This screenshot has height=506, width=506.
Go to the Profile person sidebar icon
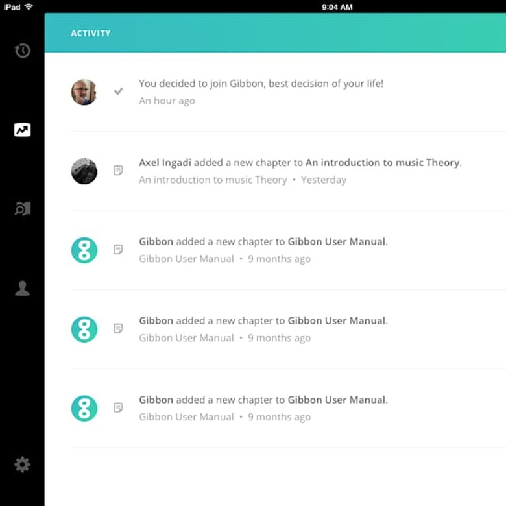point(22,288)
